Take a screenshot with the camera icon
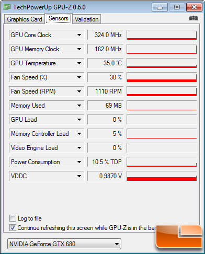 pos(193,18)
